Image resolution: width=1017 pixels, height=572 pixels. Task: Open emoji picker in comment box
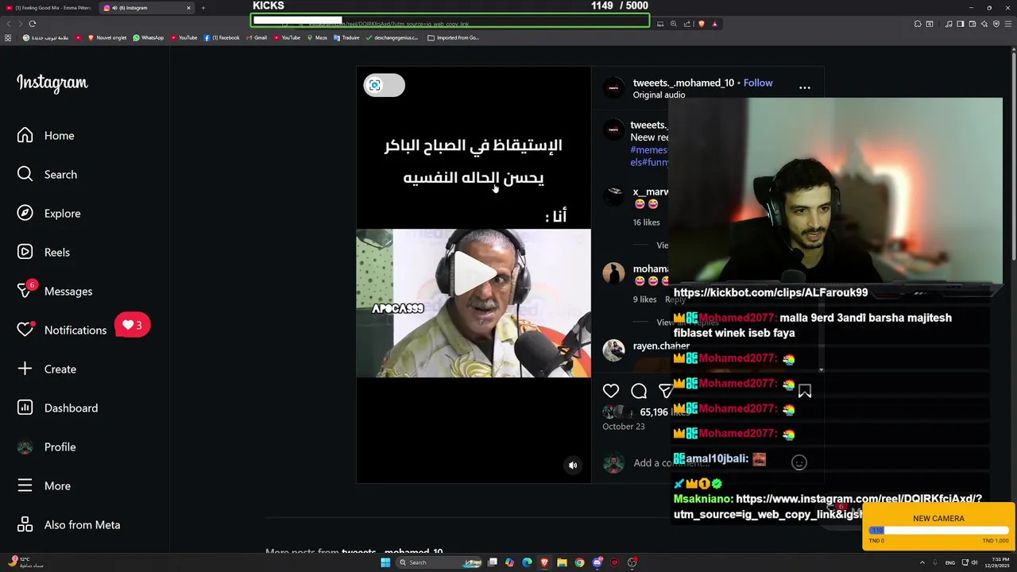click(799, 463)
